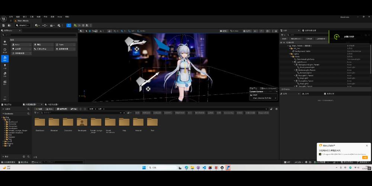Open the Actor menu in menu bar
Viewport: 372px width, 186px height.
(60, 17)
